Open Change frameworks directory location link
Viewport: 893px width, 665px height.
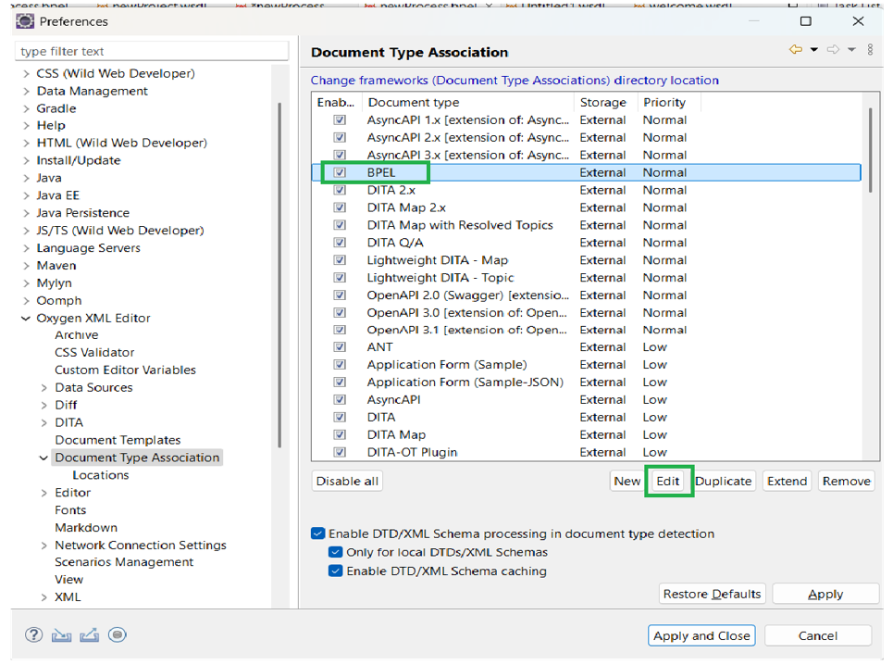pos(515,81)
